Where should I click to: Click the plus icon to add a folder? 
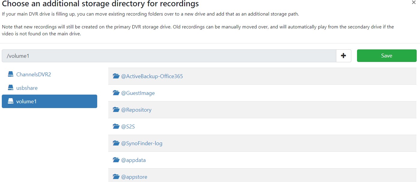coord(343,56)
